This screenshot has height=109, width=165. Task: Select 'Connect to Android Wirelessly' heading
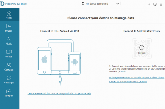pyautogui.click(x=142, y=31)
